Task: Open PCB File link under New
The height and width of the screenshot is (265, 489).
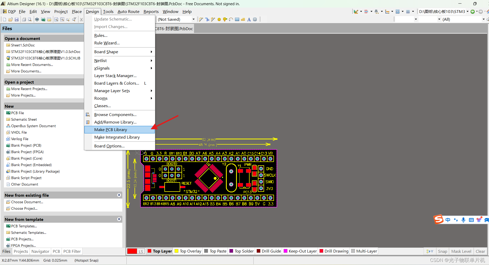Action: tap(17, 113)
